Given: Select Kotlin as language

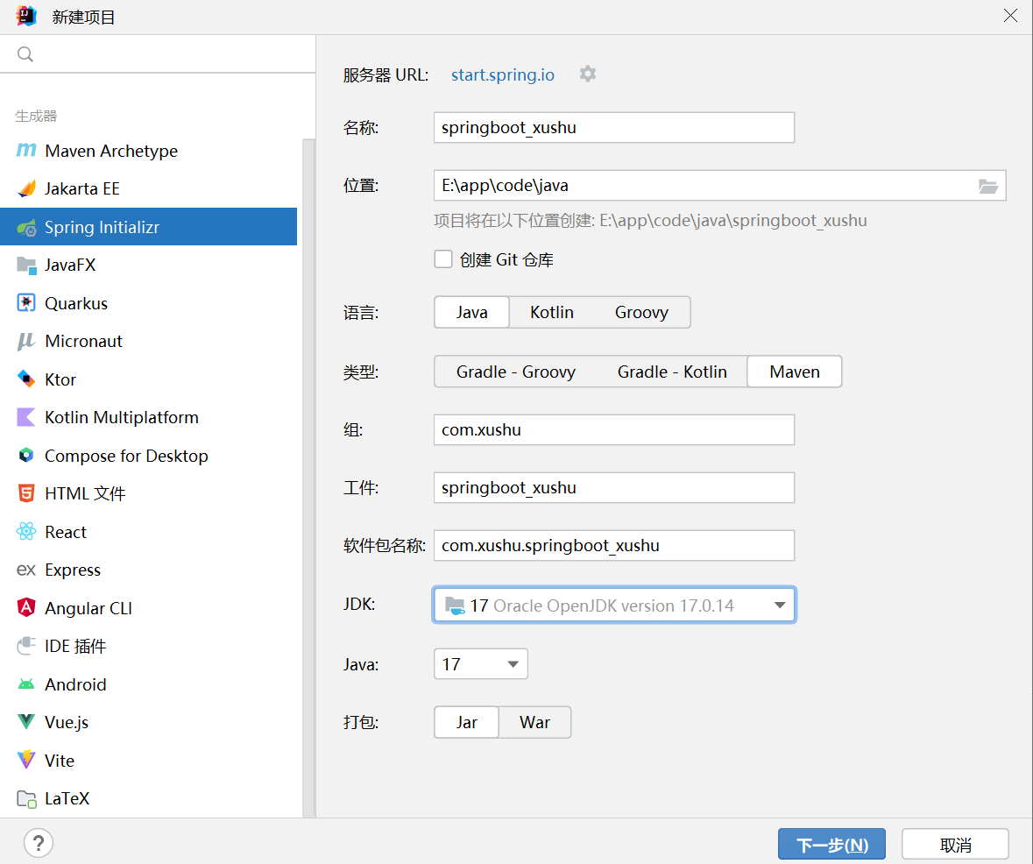Looking at the screenshot, I should (x=552, y=312).
